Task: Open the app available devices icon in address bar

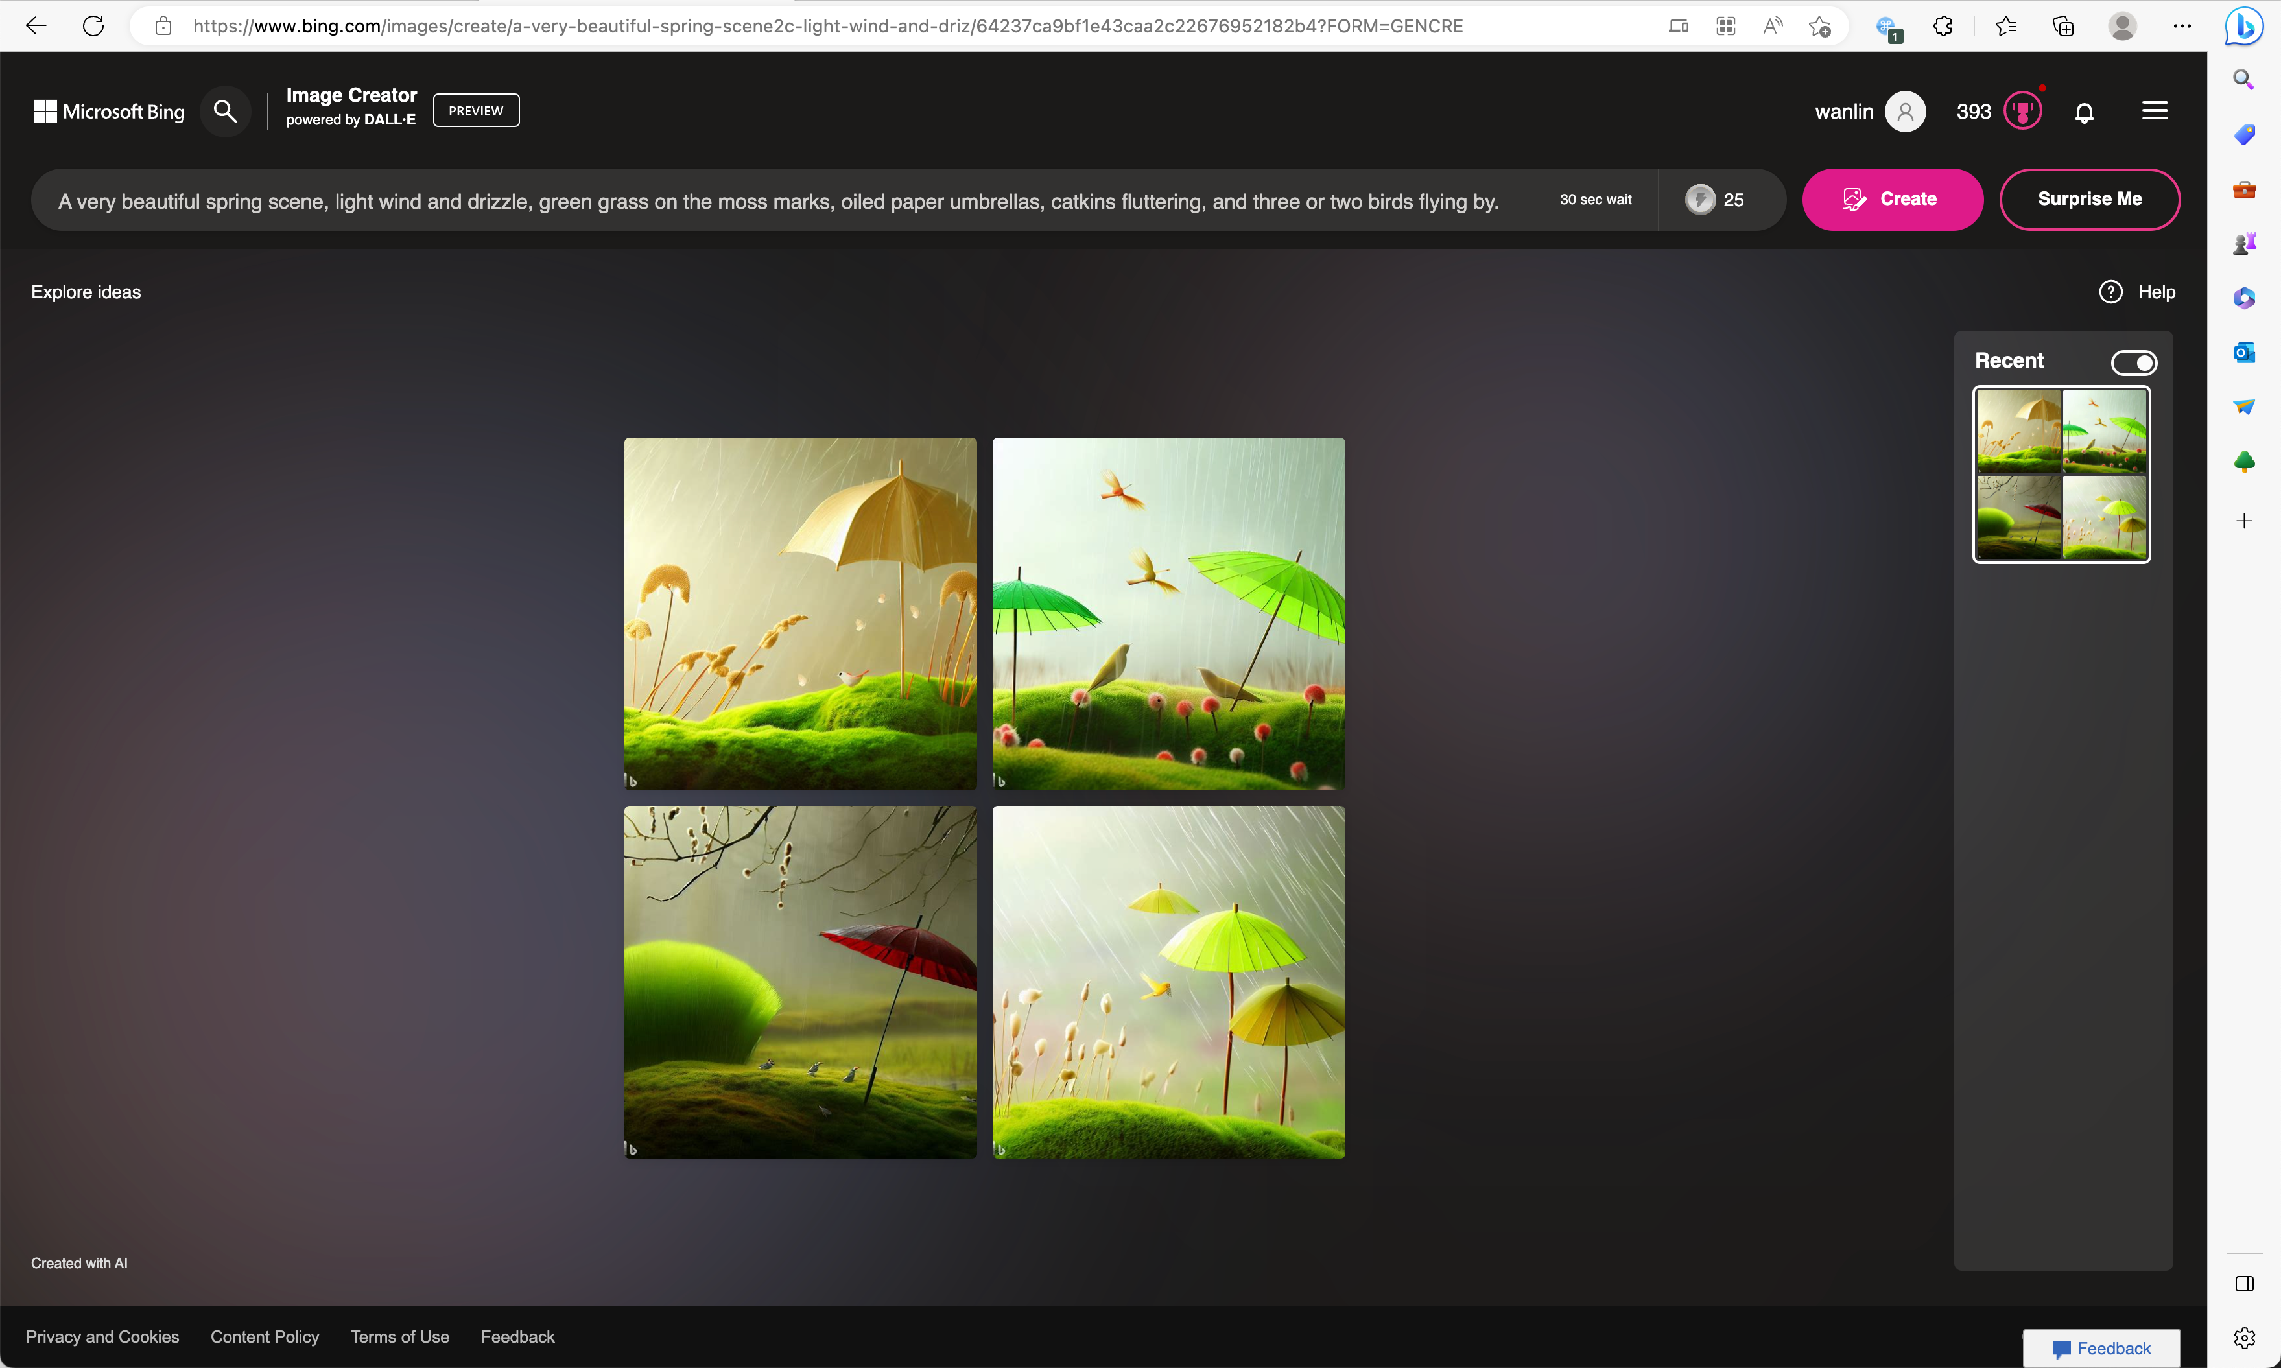Action: pyautogui.click(x=1678, y=26)
